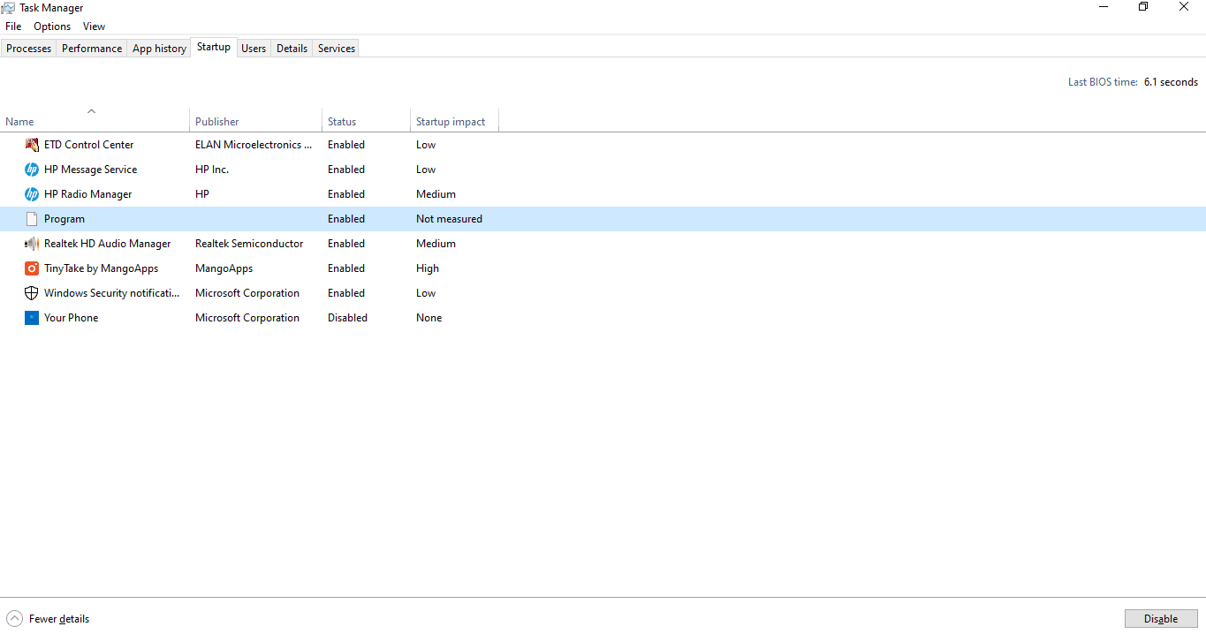Select the HP Message Service icon
1206x634 pixels.
(x=32, y=169)
